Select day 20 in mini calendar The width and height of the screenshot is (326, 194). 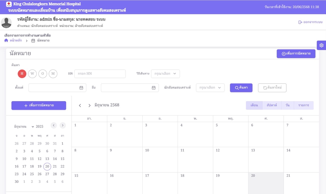click(47, 167)
